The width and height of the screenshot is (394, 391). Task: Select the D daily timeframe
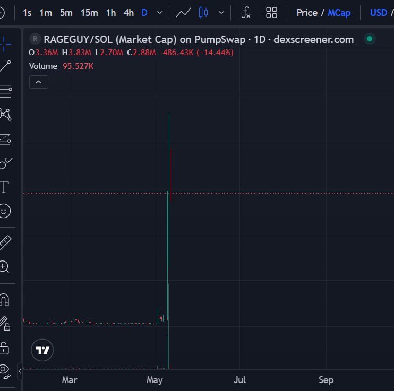tap(144, 13)
